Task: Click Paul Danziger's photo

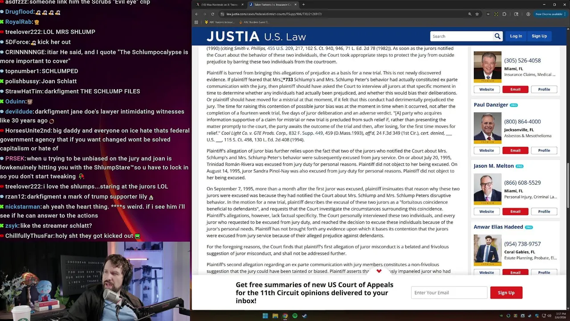Action: [488, 128]
